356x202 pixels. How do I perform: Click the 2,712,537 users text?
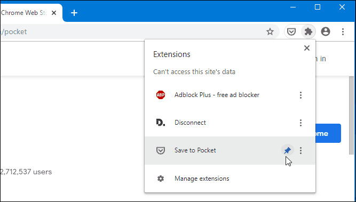tap(26, 172)
